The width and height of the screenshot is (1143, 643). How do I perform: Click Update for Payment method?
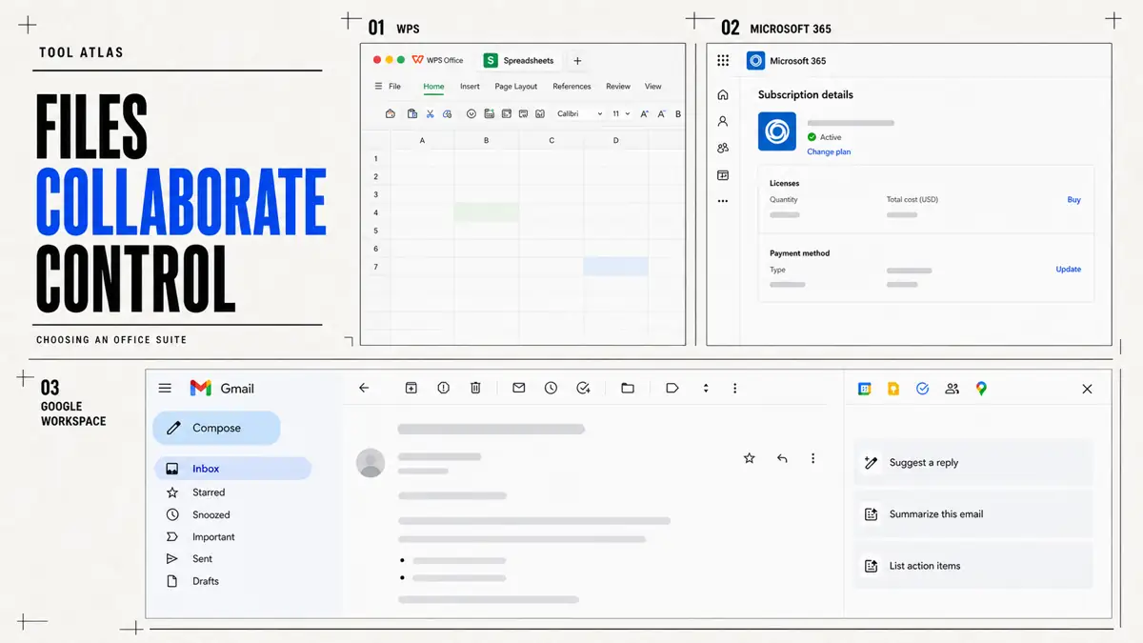pyautogui.click(x=1068, y=270)
